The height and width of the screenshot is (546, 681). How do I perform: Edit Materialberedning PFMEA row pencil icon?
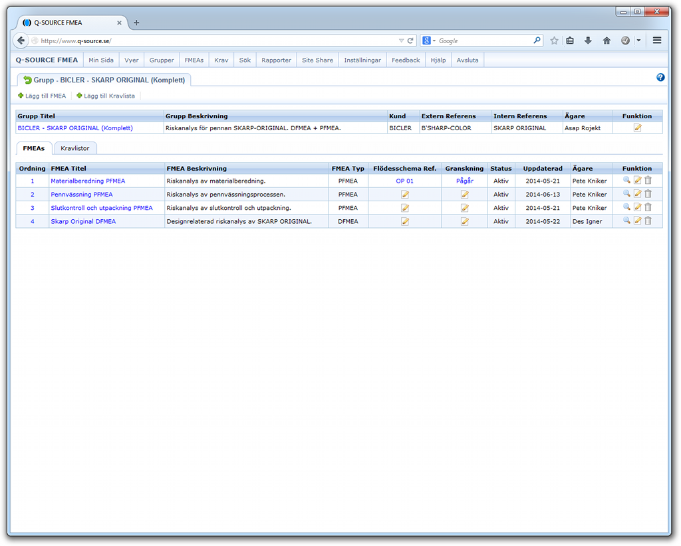(x=638, y=180)
